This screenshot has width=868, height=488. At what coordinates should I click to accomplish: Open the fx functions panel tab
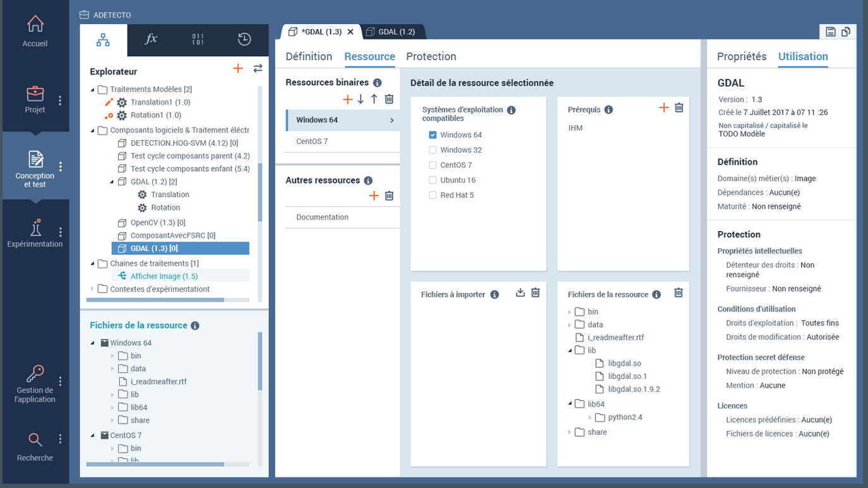151,40
